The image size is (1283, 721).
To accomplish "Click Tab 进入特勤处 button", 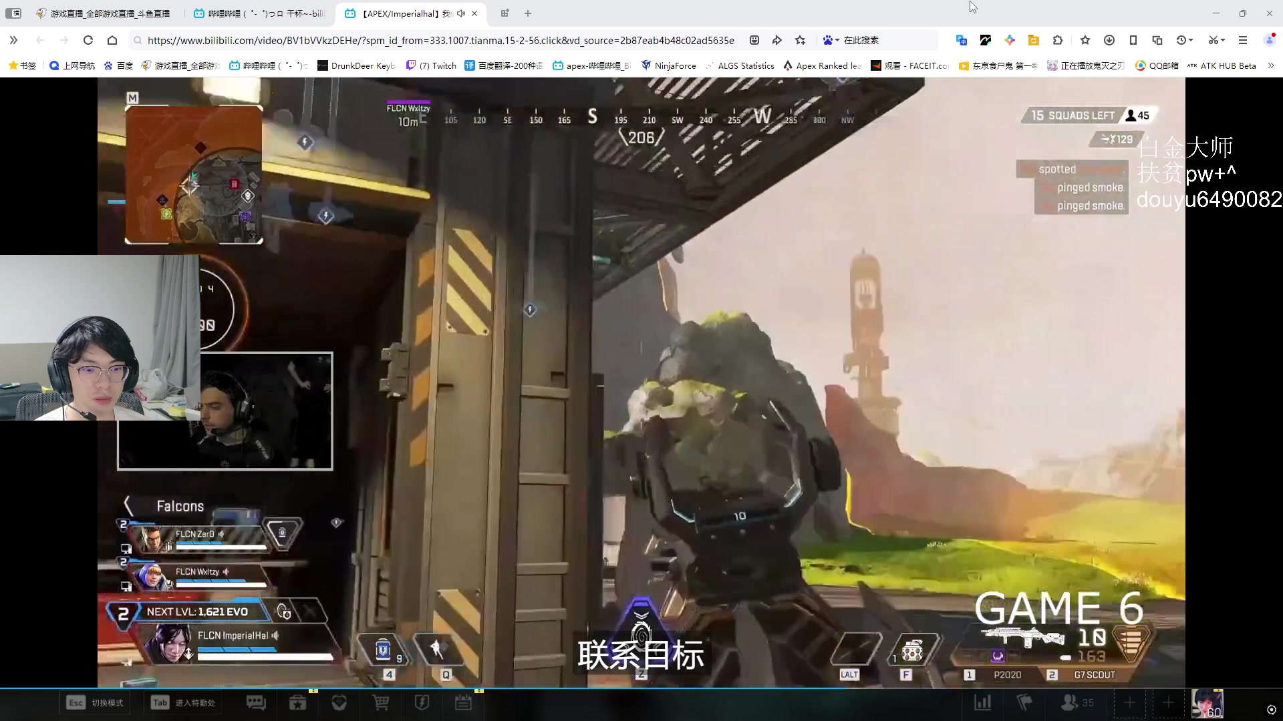I will [182, 703].
